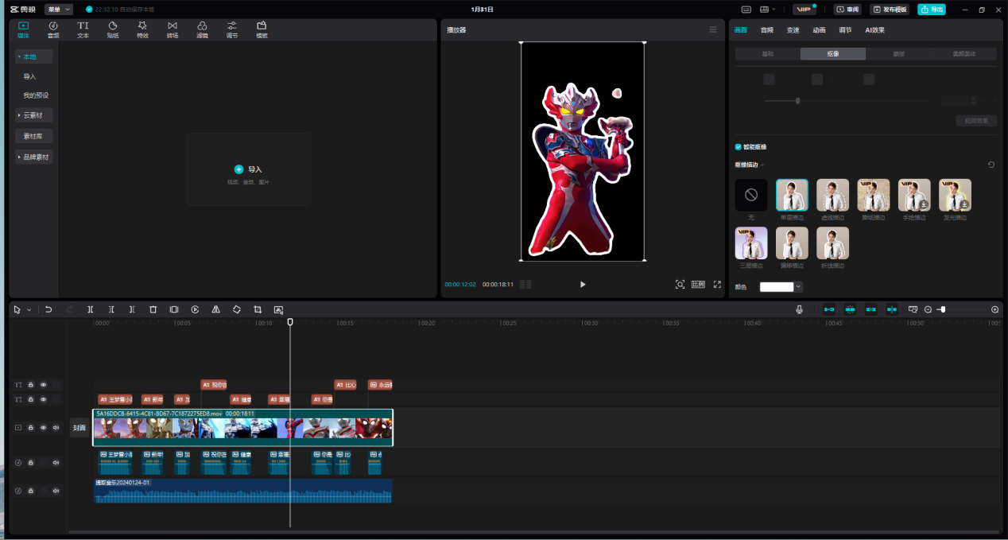Switch to the 动画 animation tab
Viewport: 1008px width, 540px height.
(x=819, y=29)
